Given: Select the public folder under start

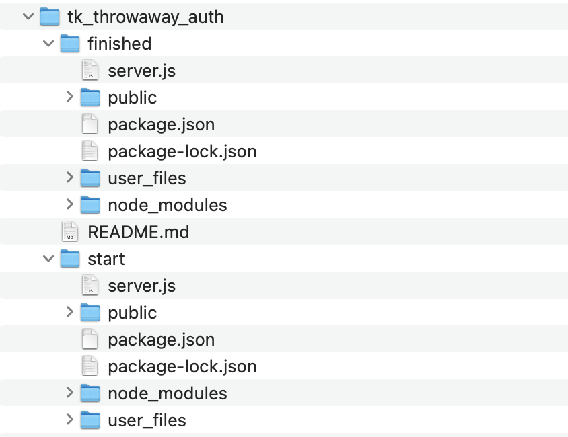Looking at the screenshot, I should (x=132, y=312).
